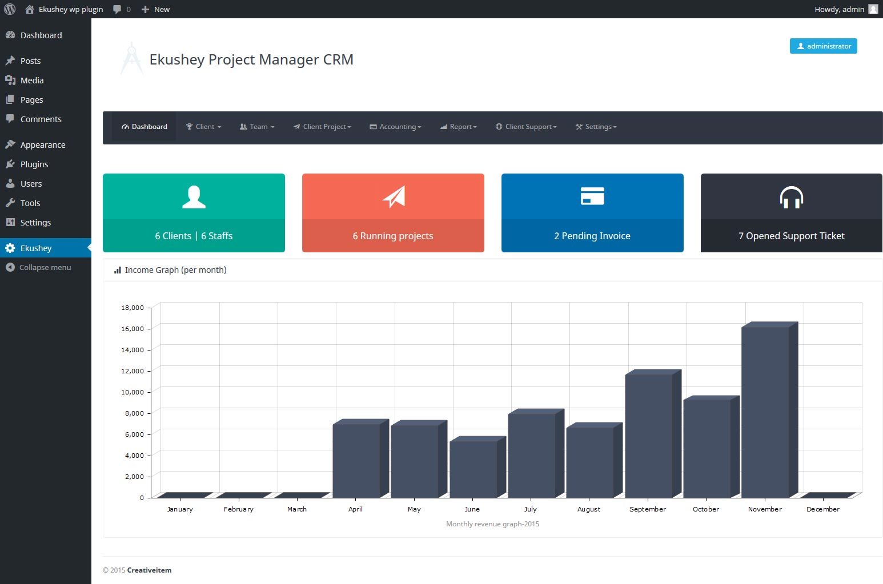Image resolution: width=883 pixels, height=584 pixels.
Task: Click the Tools wrench icon
Action: (x=10, y=203)
